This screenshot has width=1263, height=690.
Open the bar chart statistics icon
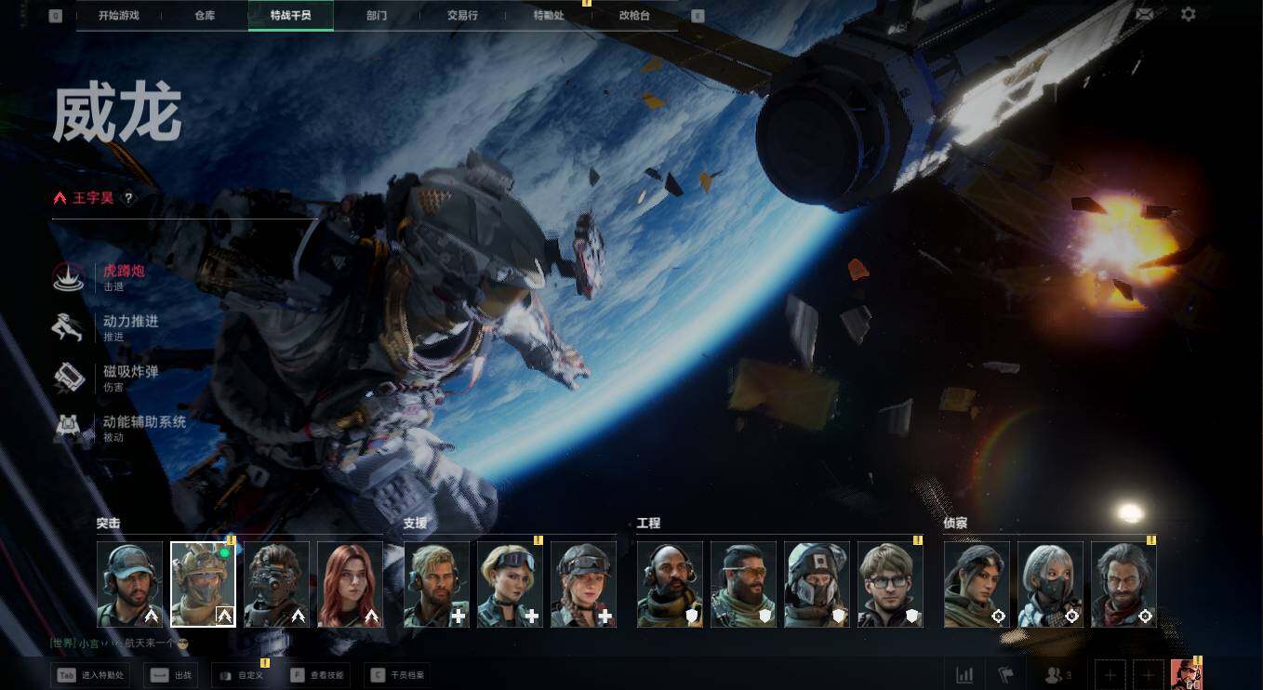[964, 675]
